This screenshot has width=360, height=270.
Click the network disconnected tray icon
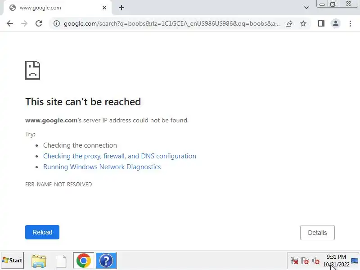294,261
